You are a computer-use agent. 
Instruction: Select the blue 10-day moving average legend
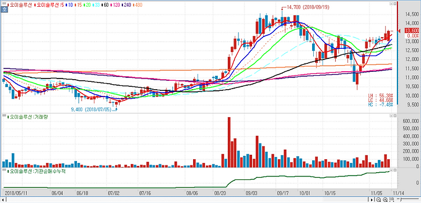[x=69, y=5]
